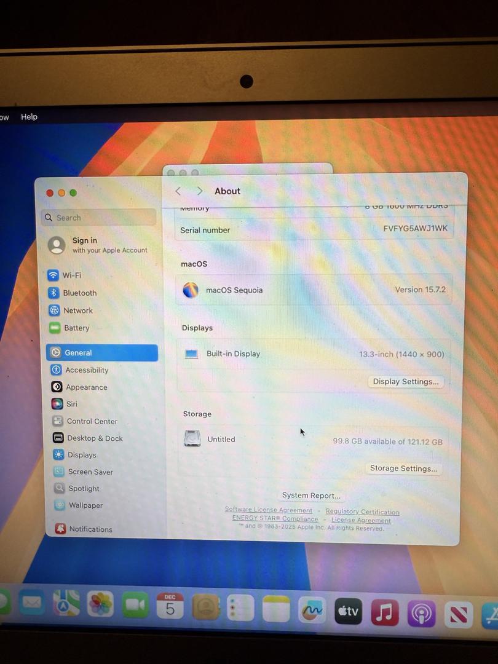Open the System Report
Viewport: 498px width, 664px height.
pos(310,496)
